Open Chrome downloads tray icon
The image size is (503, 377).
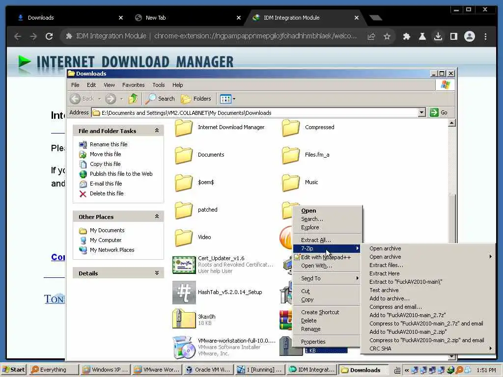coord(438,36)
